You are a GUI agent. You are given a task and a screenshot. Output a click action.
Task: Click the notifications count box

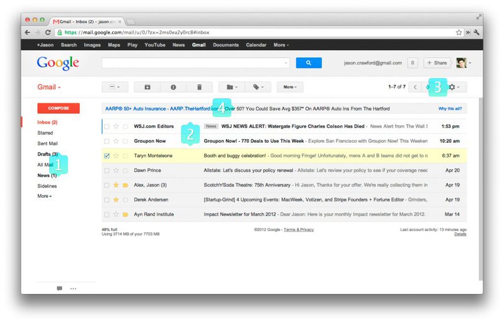pos(413,63)
